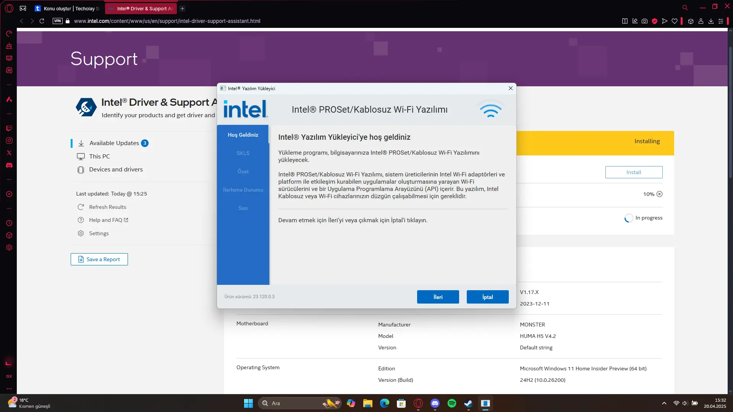Image resolution: width=733 pixels, height=412 pixels.
Task: Open GX Cleaner broom icon in sidebar
Action: click(x=9, y=46)
